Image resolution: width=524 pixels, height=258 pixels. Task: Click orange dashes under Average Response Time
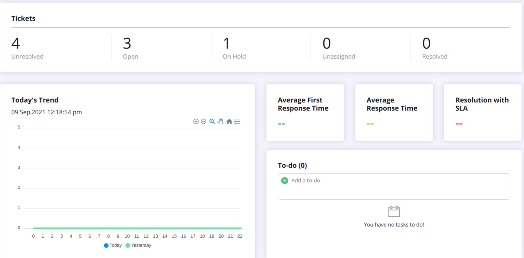pos(370,124)
